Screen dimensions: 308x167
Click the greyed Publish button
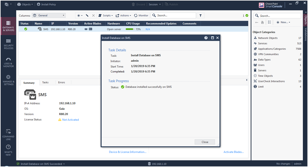[171, 4]
